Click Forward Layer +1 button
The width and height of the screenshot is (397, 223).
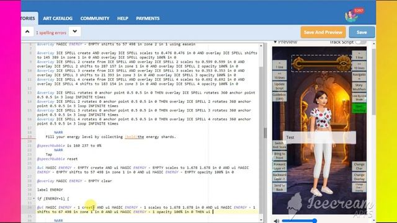click(x=280, y=167)
